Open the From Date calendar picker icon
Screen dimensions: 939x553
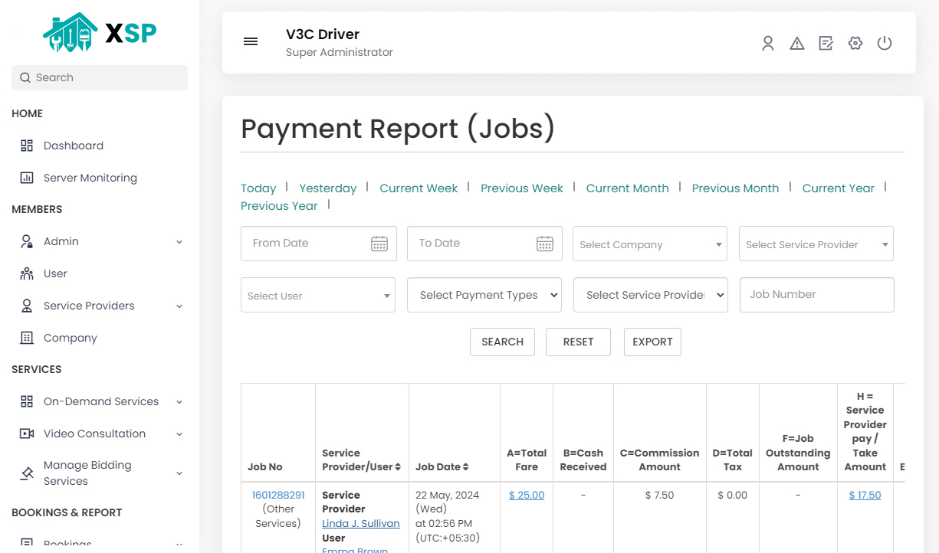pos(379,243)
